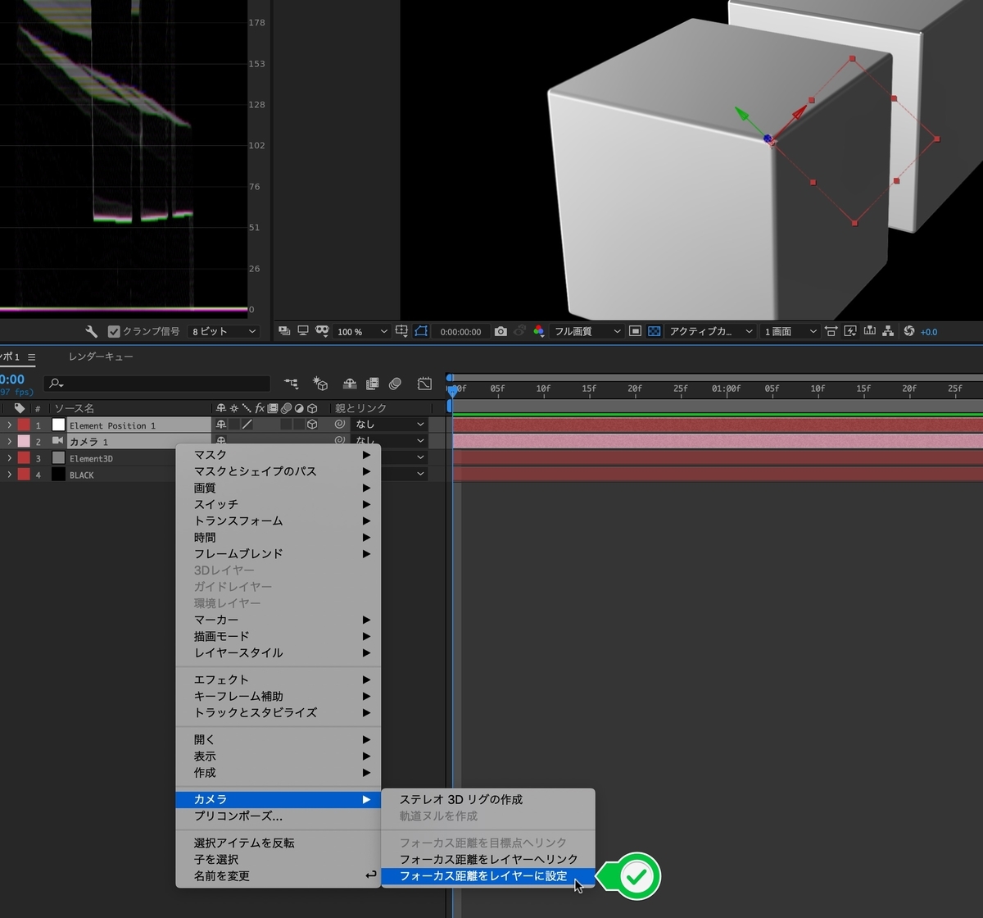The width and height of the screenshot is (983, 918).
Task: Take a snapshot with the camera icon
Action: click(x=501, y=331)
